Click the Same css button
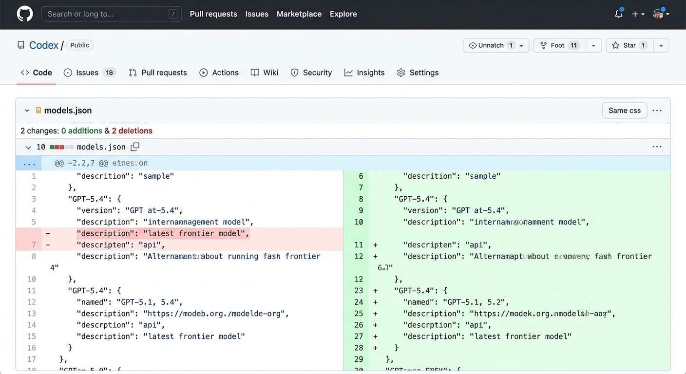This screenshot has height=374, width=686. [625, 111]
